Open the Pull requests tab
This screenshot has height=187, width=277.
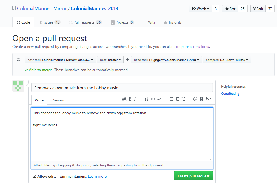tap(85, 22)
